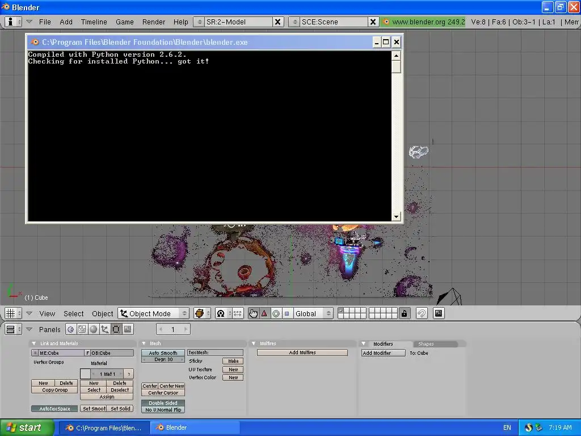Toggle the AutoTexSpace button

tap(54, 409)
